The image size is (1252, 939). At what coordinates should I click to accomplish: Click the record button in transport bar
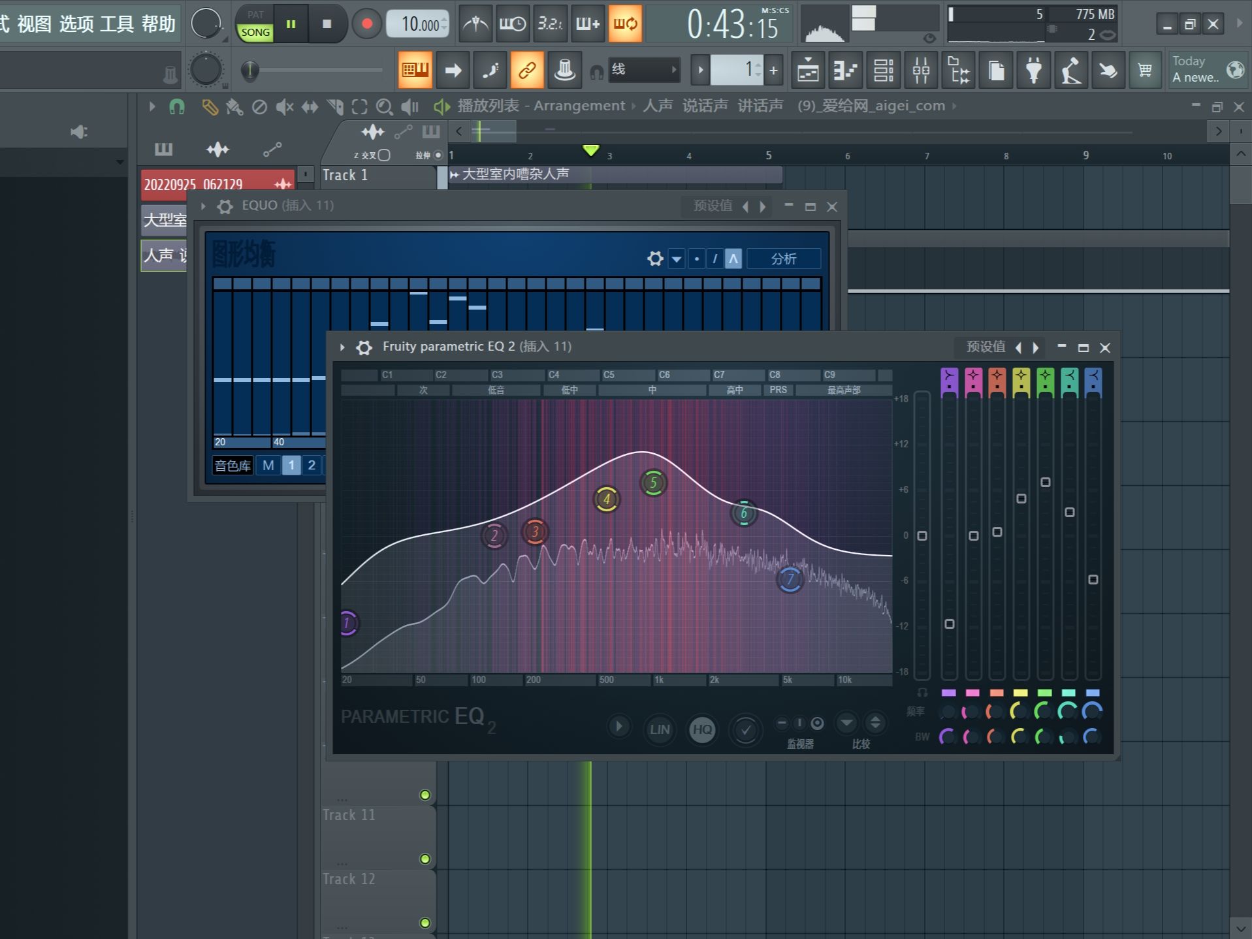(x=366, y=24)
